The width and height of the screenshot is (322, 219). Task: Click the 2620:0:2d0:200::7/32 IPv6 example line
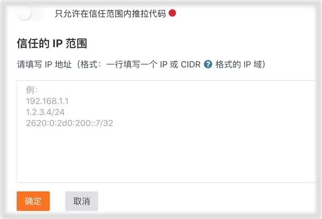tap(69, 123)
